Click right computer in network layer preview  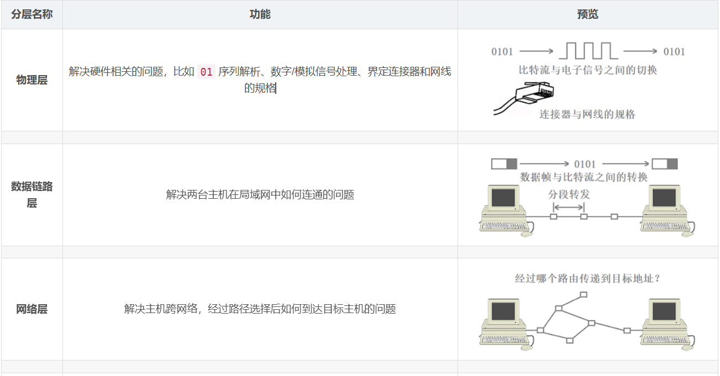[x=668, y=324]
